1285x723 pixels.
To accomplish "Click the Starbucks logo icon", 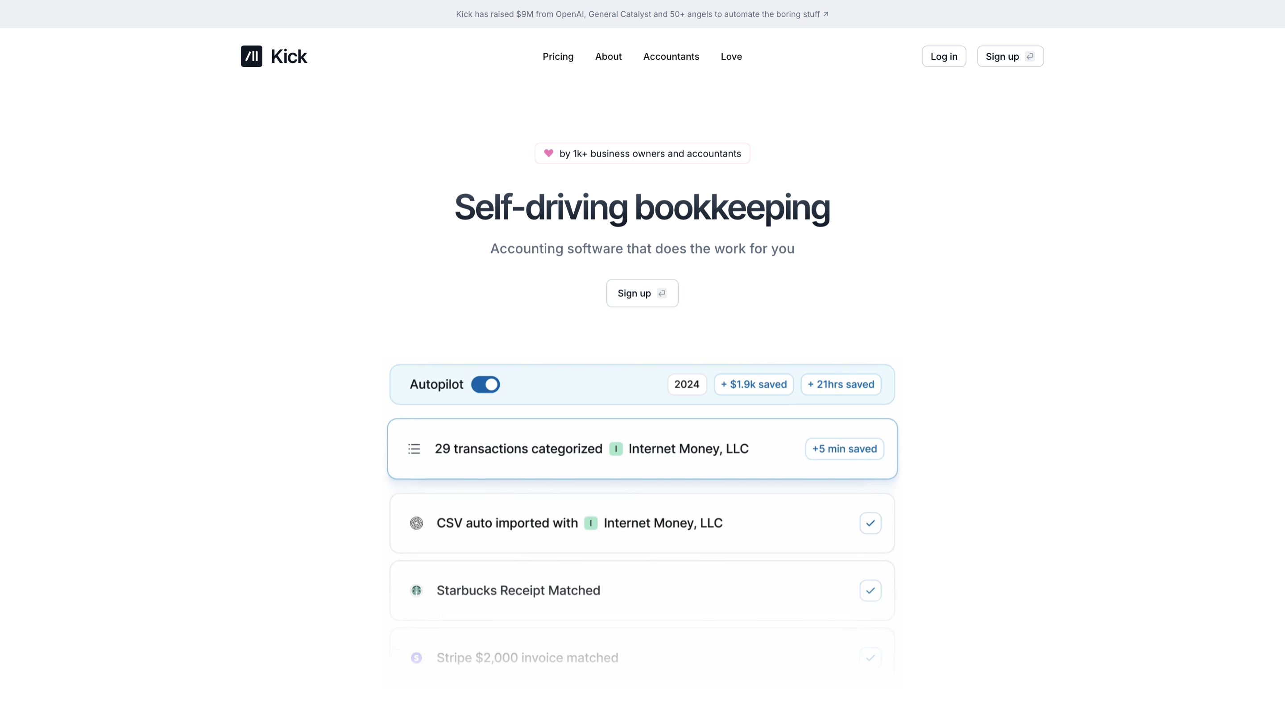I will [x=416, y=590].
